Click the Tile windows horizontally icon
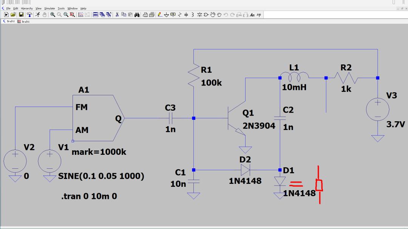This screenshot has height=229, width=408. (96, 15)
